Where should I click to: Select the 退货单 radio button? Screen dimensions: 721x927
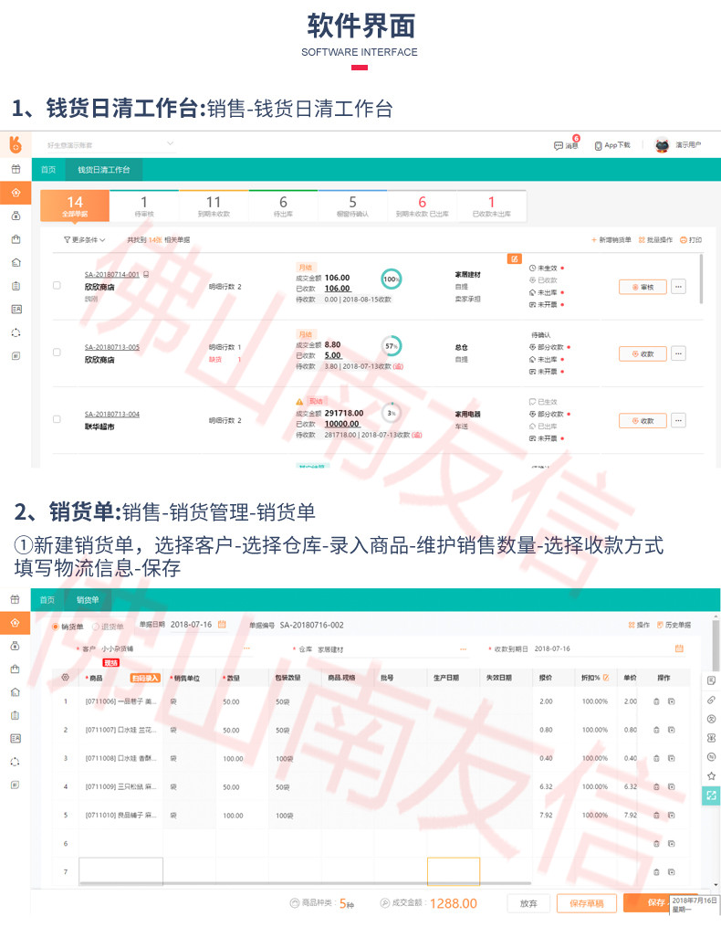tap(94, 626)
